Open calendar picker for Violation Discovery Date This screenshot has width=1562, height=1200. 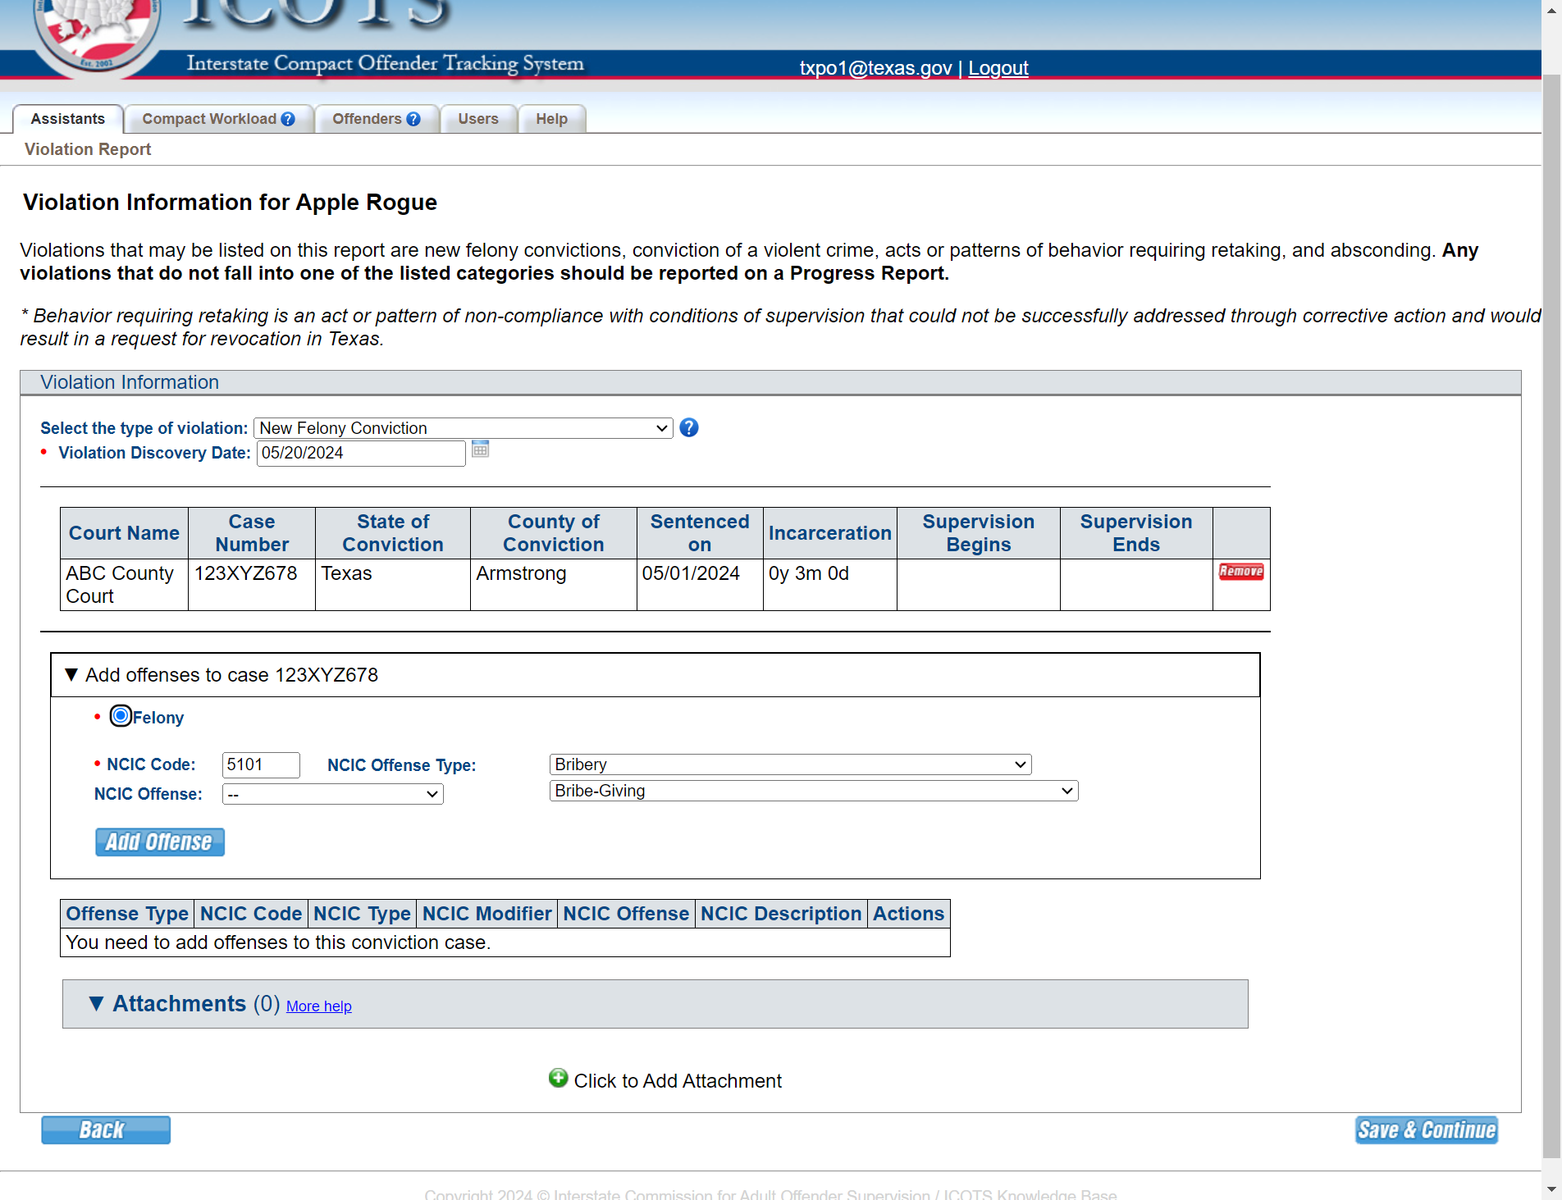[x=481, y=449]
